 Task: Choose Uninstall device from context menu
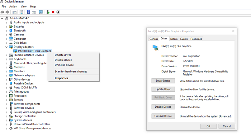click(x=73, y=65)
